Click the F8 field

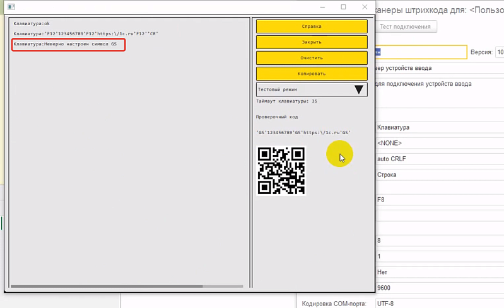pos(440,200)
